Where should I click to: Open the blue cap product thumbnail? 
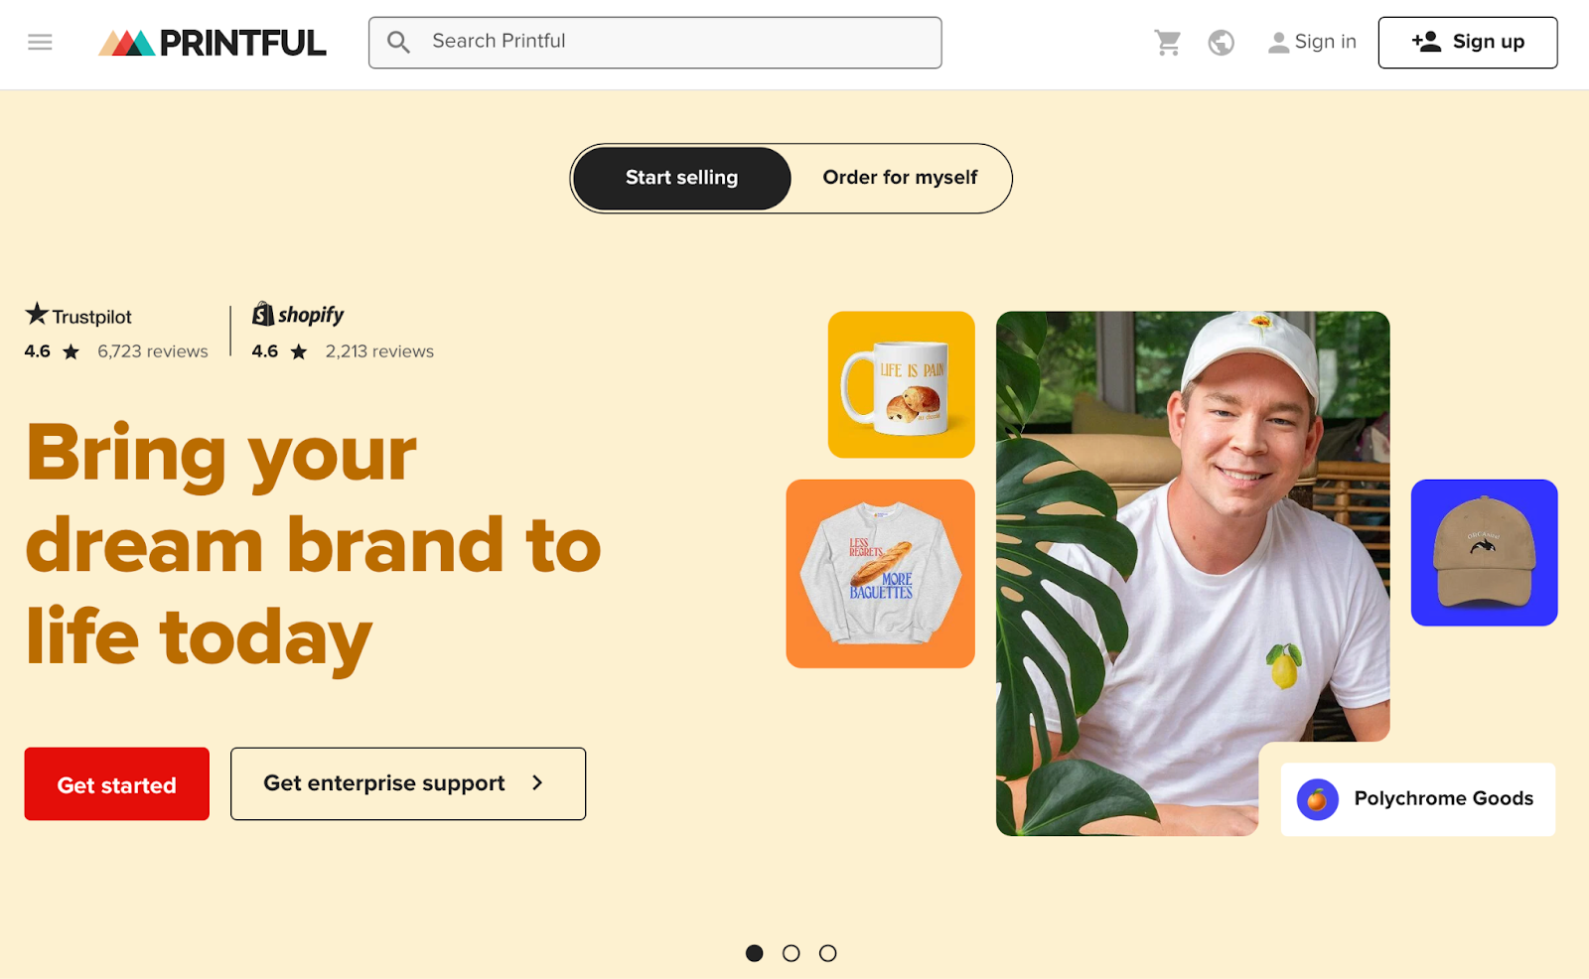click(1484, 553)
